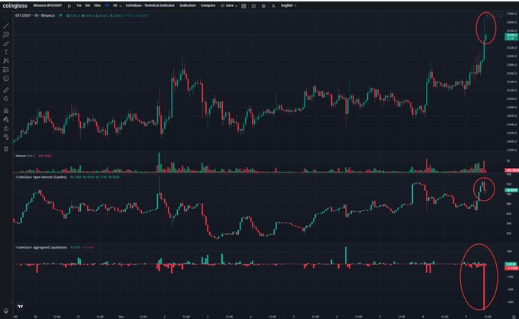Open the user account icon

pos(273,6)
